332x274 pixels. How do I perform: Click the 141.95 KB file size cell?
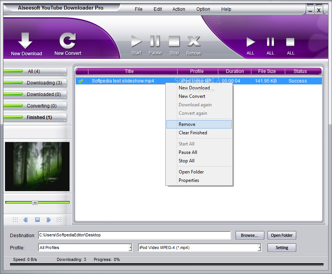tap(266, 81)
